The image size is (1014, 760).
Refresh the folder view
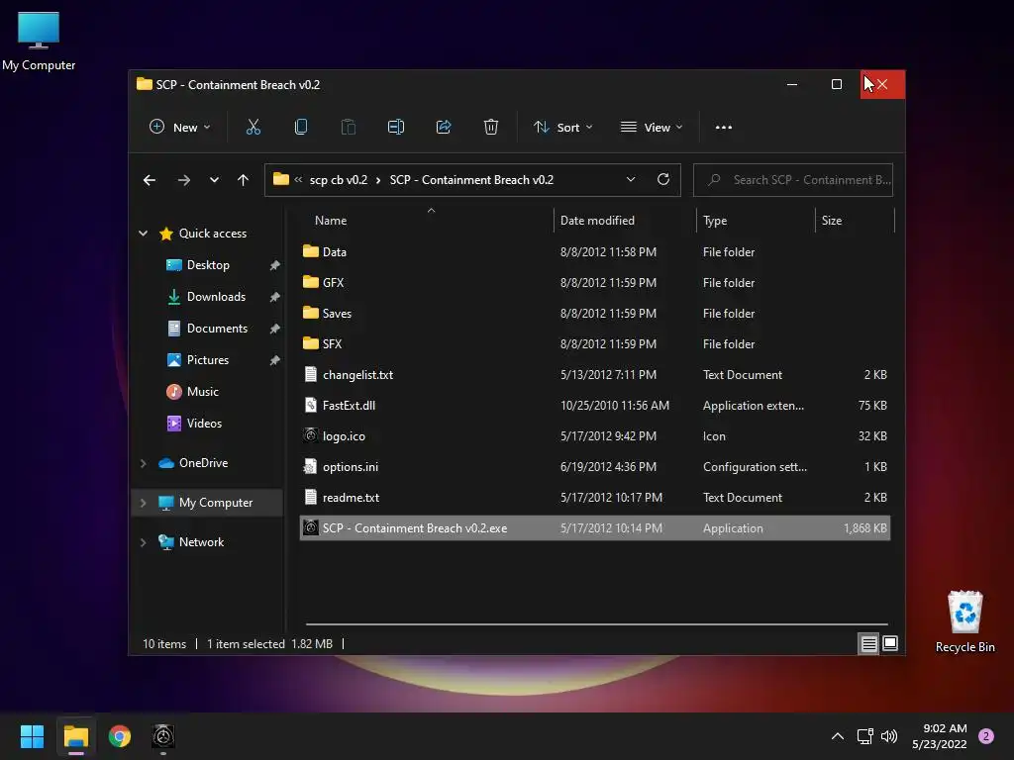tap(662, 180)
